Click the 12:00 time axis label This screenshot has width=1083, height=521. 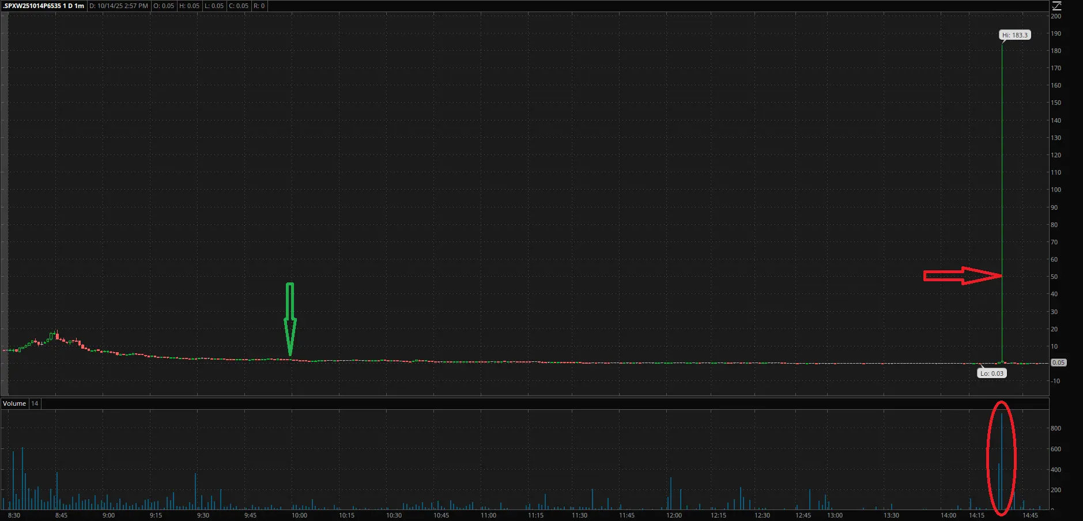click(674, 515)
